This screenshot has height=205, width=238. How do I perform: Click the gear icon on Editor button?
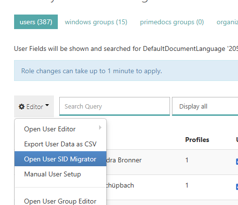(21, 107)
